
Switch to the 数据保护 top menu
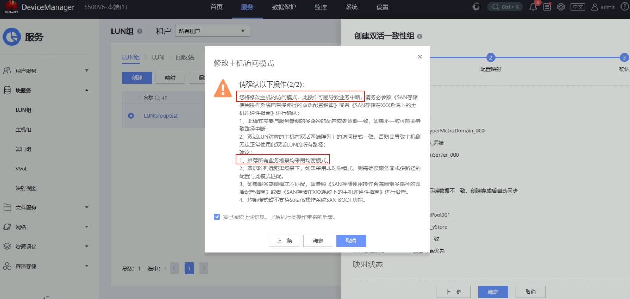click(284, 7)
